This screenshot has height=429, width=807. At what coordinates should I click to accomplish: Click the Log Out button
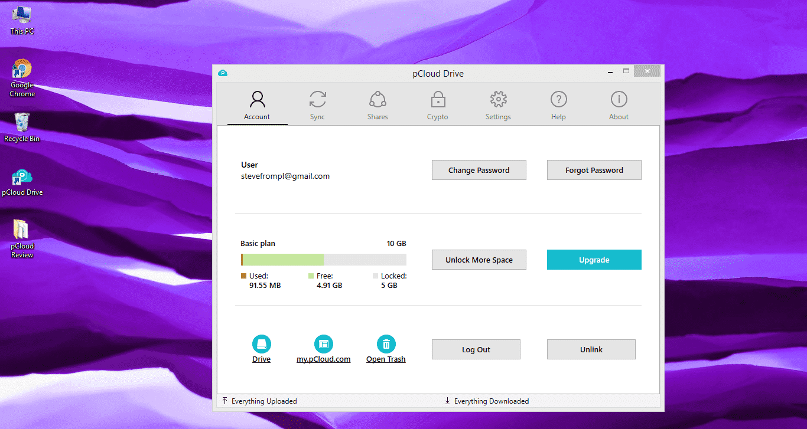[476, 349]
